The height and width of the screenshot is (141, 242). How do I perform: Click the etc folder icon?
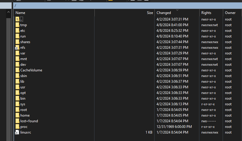(17, 31)
